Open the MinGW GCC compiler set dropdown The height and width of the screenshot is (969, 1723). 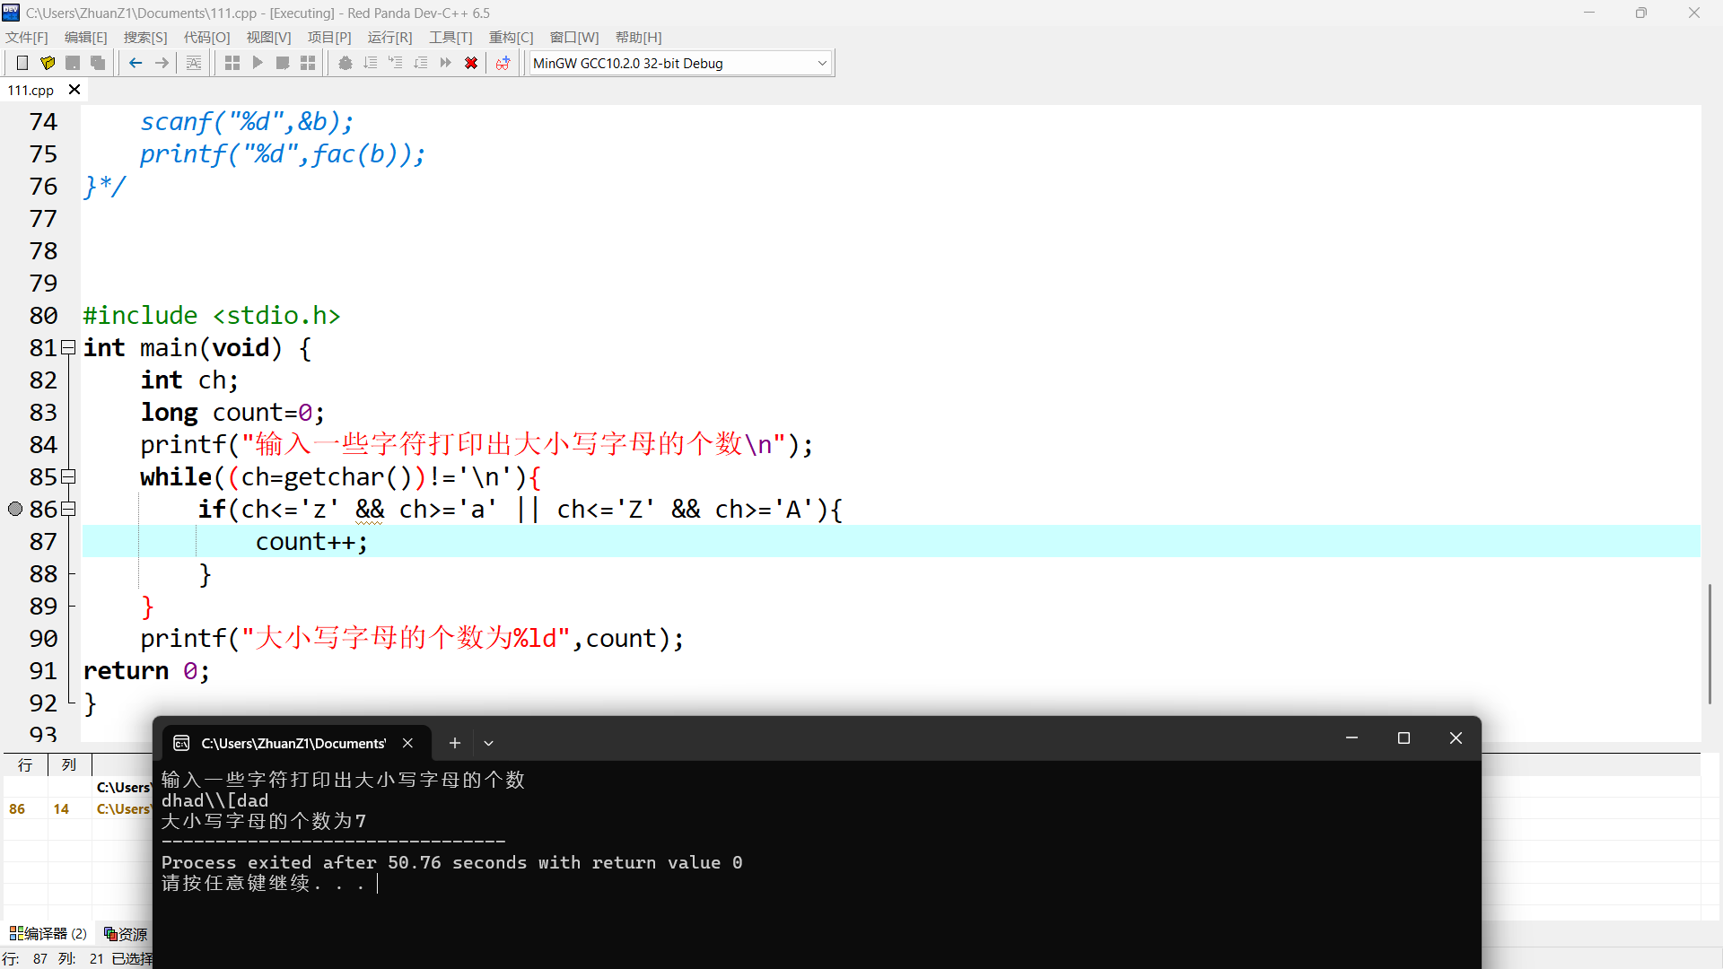click(822, 63)
